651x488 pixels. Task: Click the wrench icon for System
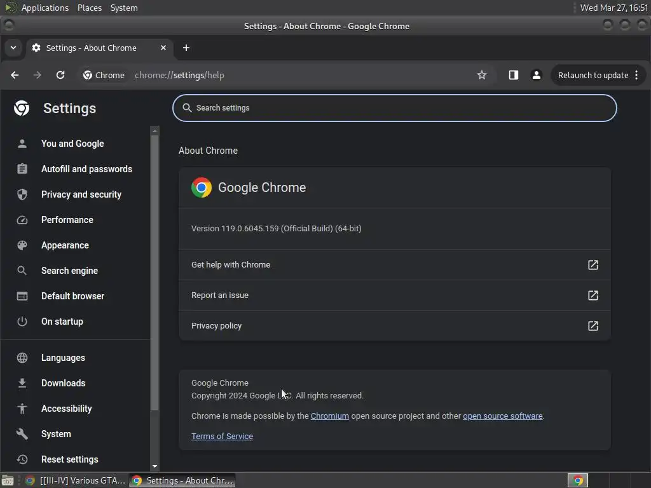point(22,434)
